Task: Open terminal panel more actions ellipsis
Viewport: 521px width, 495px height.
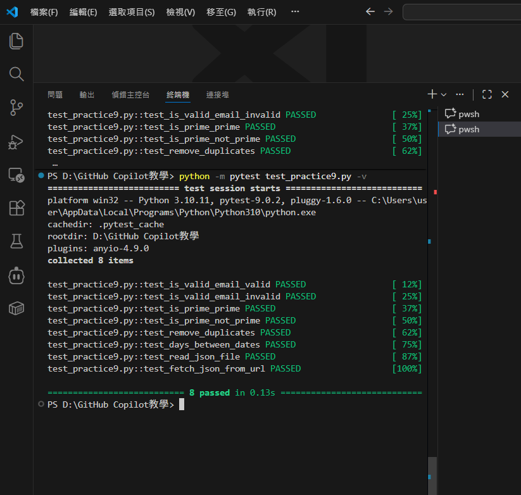Action: (x=460, y=94)
